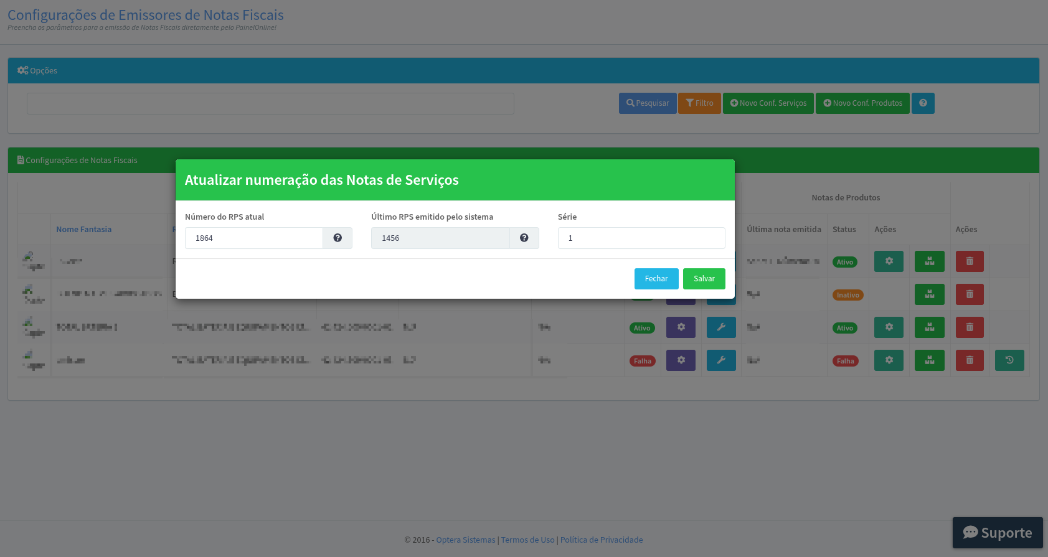Open the Filtro filter button
Image resolution: width=1048 pixels, height=557 pixels.
pyautogui.click(x=699, y=103)
